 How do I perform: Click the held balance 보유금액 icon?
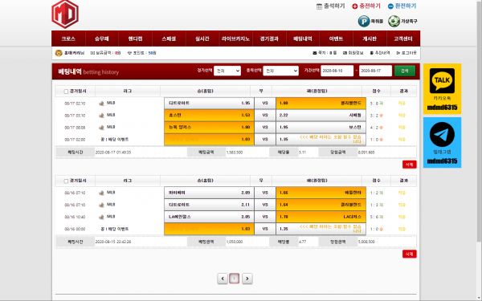point(92,53)
